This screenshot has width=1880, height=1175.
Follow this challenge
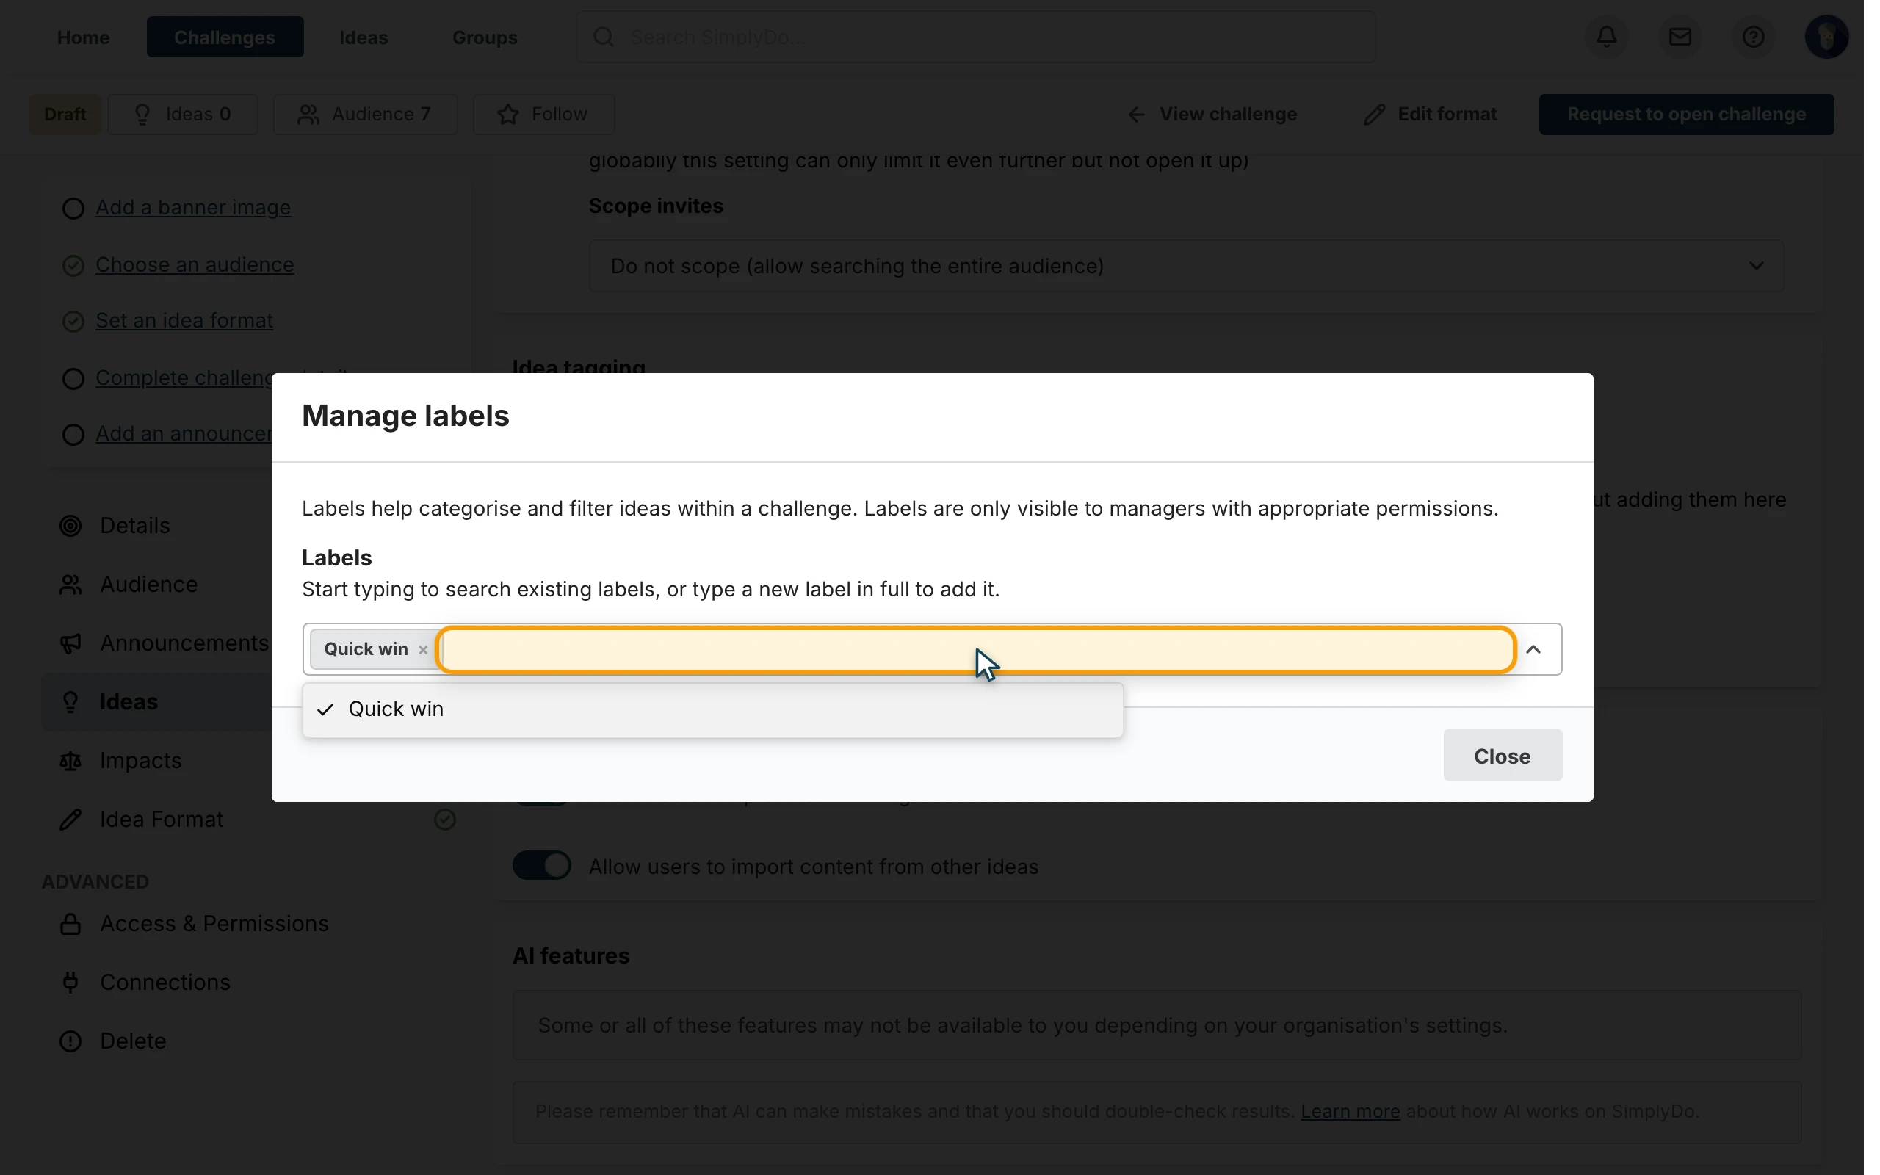[x=543, y=115]
